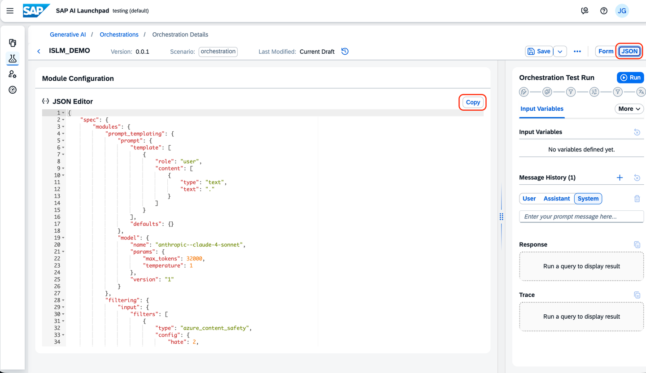The height and width of the screenshot is (373, 646).
Task: Open the help question mark icon
Action: pyautogui.click(x=604, y=11)
